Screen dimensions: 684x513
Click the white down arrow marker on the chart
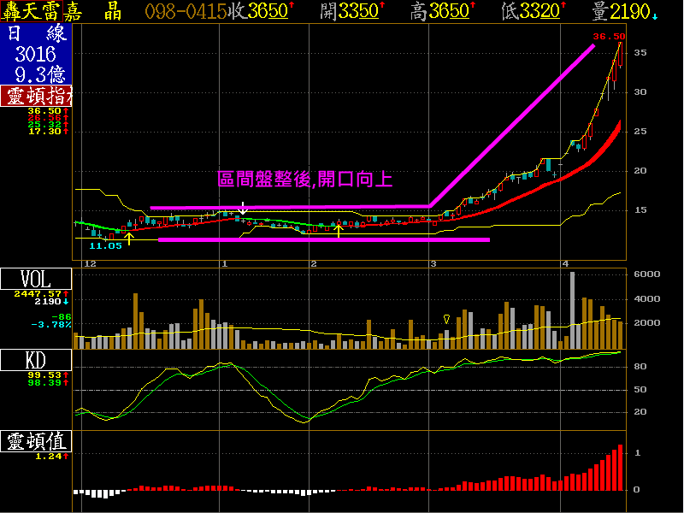243,208
